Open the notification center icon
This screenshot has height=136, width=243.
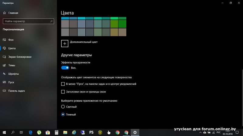pos(237,132)
